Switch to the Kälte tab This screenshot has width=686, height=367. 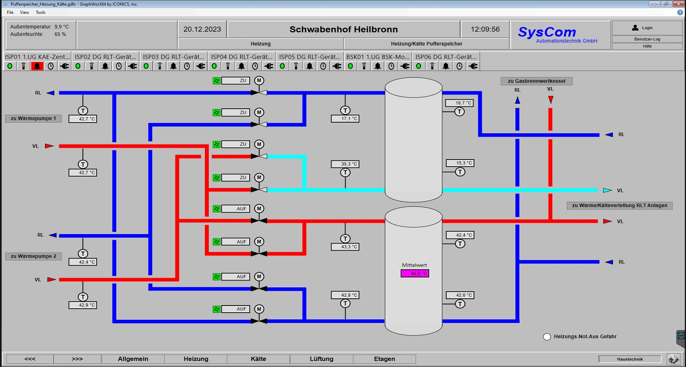(258, 359)
